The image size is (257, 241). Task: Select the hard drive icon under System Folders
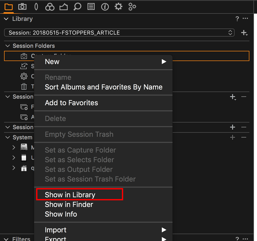[x=24, y=147]
